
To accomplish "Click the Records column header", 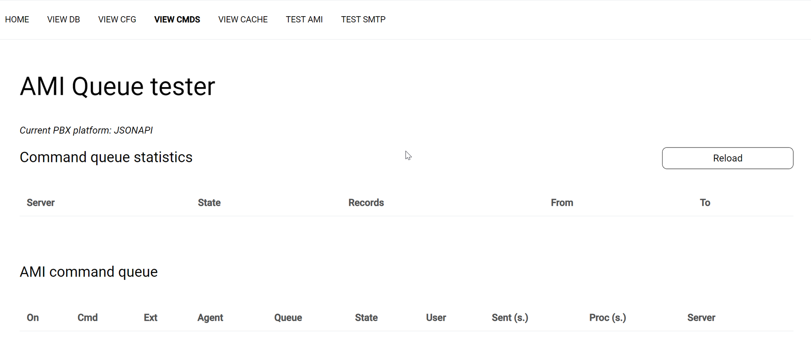I will point(366,202).
